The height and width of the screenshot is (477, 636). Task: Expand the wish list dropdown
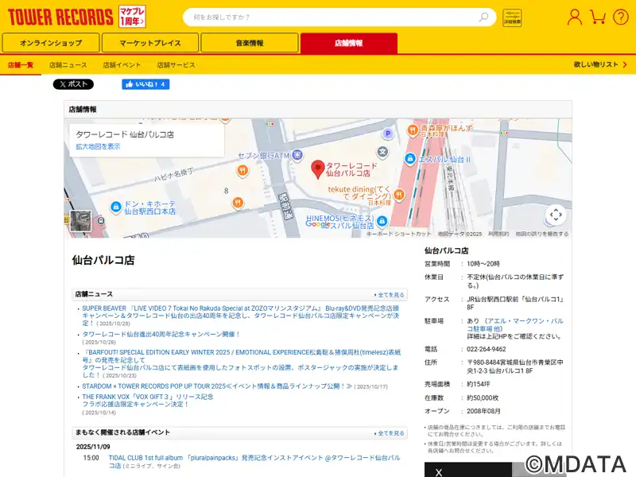(599, 64)
